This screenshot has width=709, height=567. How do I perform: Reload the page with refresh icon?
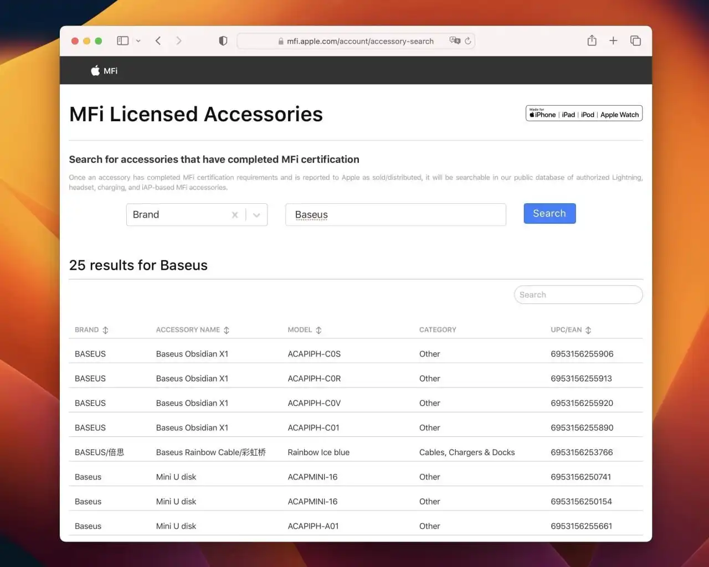pos(468,41)
